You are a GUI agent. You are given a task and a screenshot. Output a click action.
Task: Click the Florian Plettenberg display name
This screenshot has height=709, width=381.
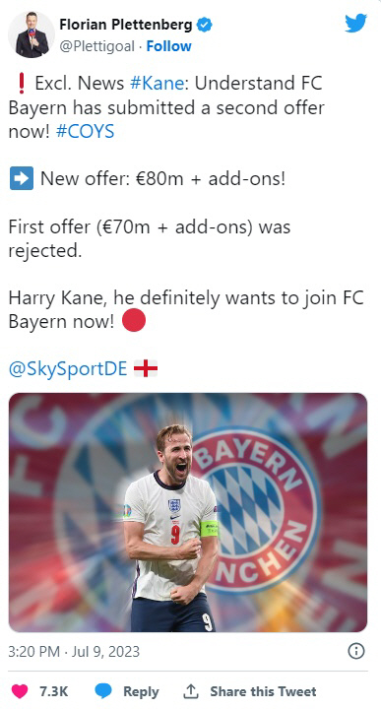[126, 24]
